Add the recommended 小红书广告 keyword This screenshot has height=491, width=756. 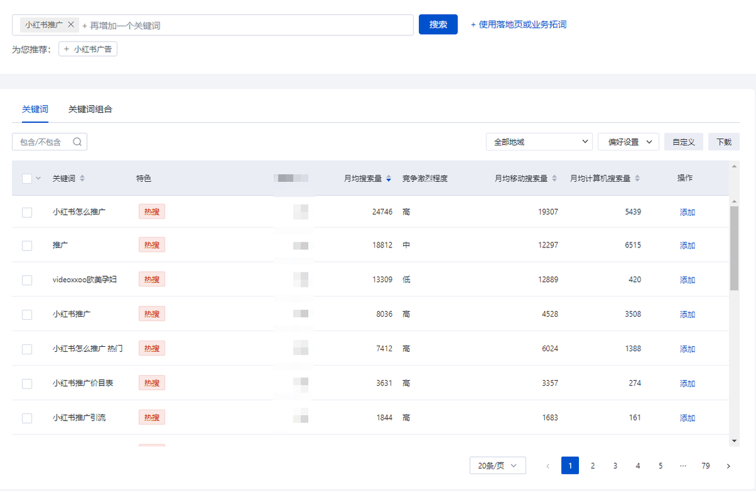pyautogui.click(x=88, y=48)
